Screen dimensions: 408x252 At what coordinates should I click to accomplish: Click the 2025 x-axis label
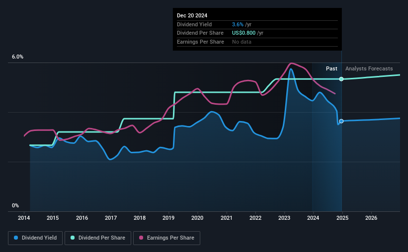pyautogui.click(x=342, y=218)
